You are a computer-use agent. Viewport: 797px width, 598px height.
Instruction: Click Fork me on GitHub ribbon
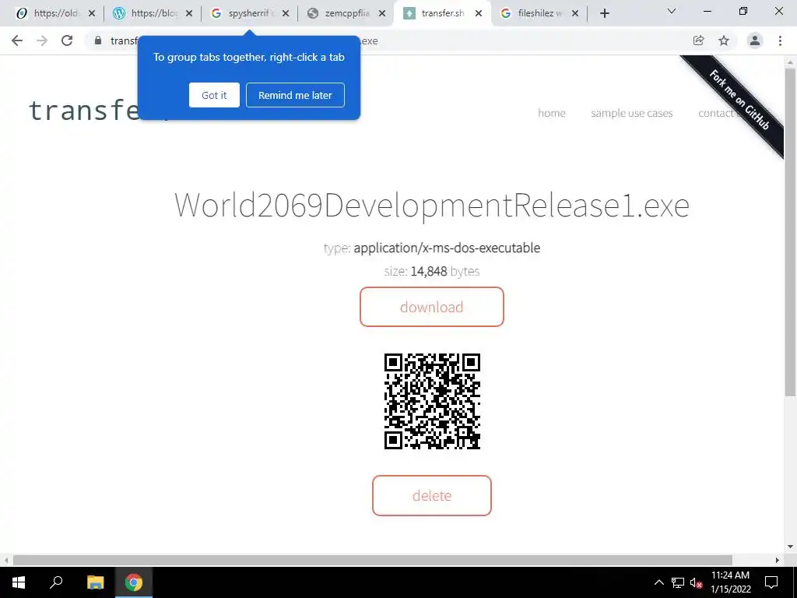click(x=739, y=100)
